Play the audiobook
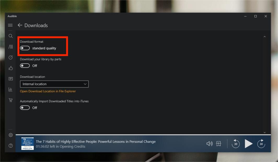The image size is (278, 162). (248, 143)
